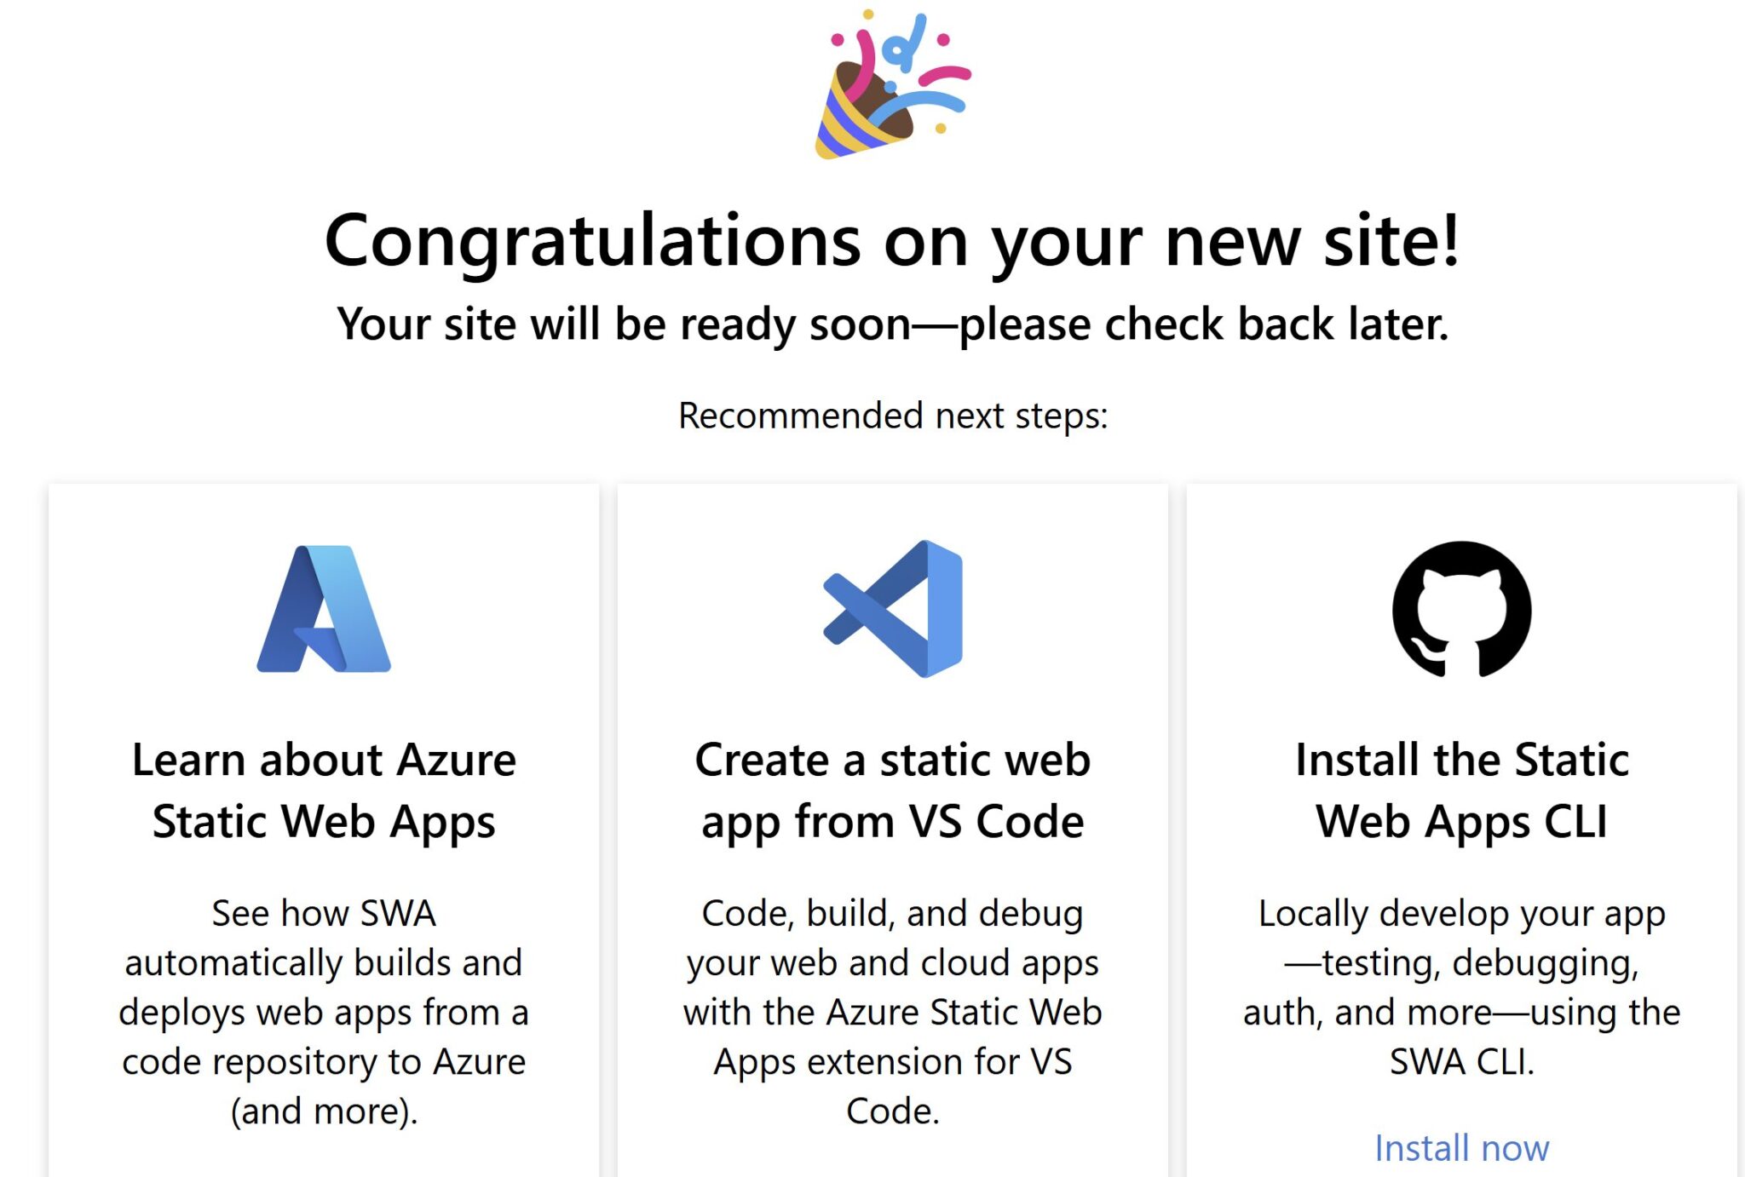The image size is (1745, 1177).
Task: Click the party popper celebration icon
Action: [891, 85]
